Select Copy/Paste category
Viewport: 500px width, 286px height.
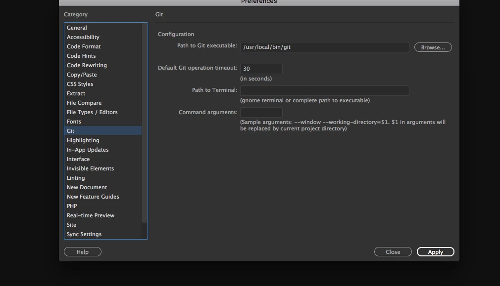(102, 75)
